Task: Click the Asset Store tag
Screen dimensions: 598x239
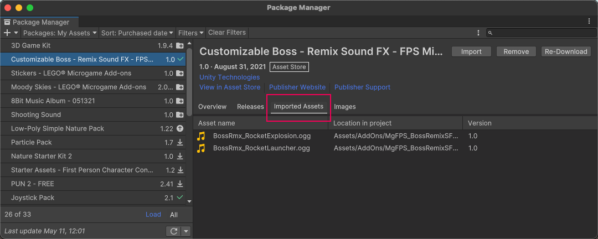Action: (289, 67)
